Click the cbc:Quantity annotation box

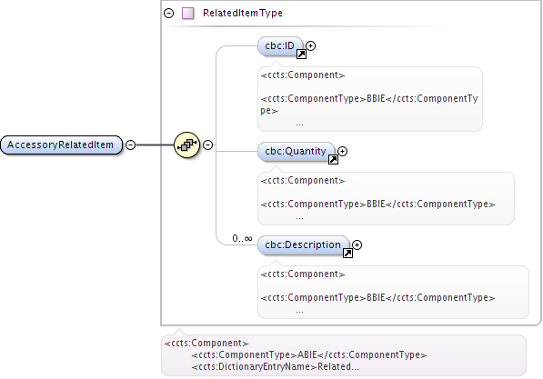[x=386, y=198]
